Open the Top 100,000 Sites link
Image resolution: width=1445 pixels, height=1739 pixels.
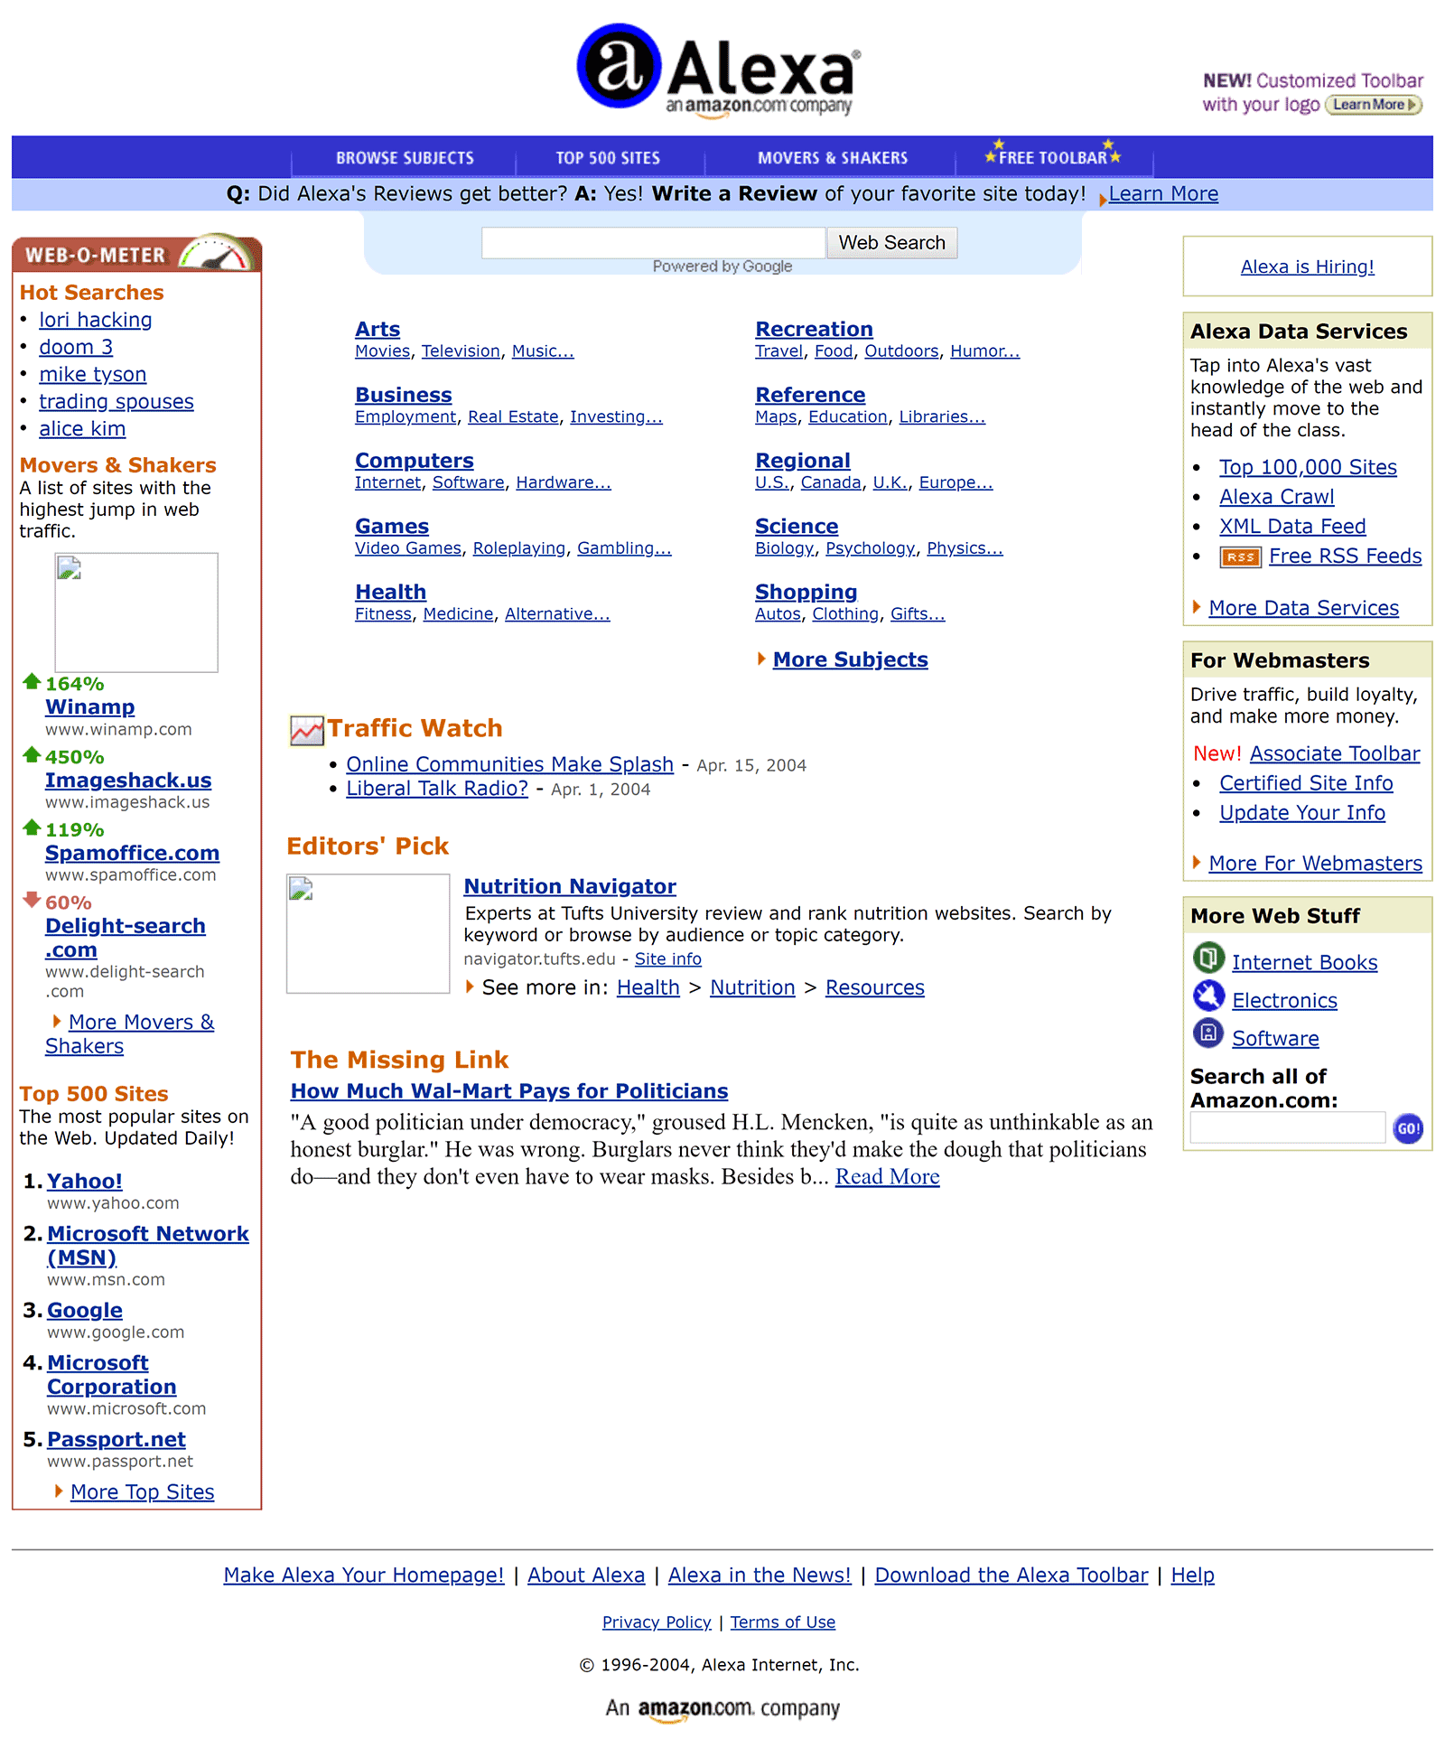pos(1308,468)
